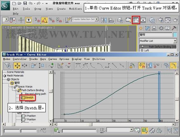Viewport: 180px width, 137px height.
Task: Click Edit Named Selection Sets icon
Action: pos(68,20)
